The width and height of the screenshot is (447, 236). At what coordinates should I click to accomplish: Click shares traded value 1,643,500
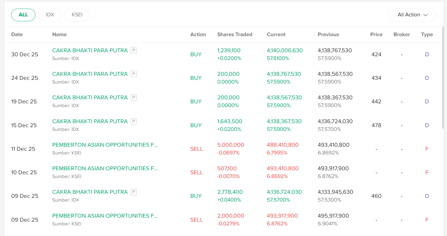230,121
